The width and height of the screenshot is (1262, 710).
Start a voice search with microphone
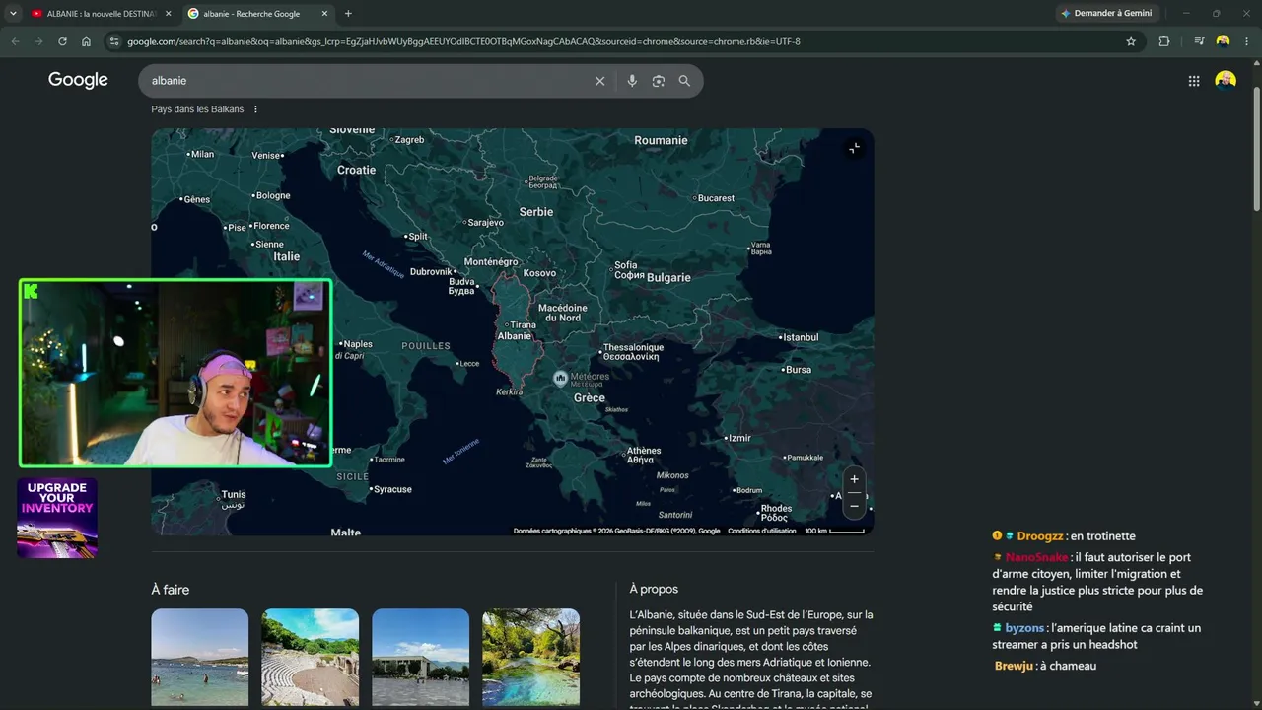tap(632, 81)
